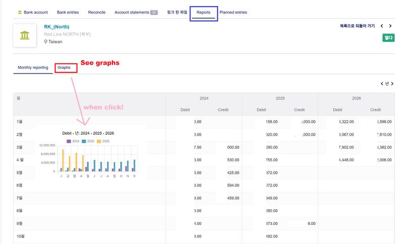Go to the Planned entries tab
Screen dimensions: 404x244
[233, 12]
